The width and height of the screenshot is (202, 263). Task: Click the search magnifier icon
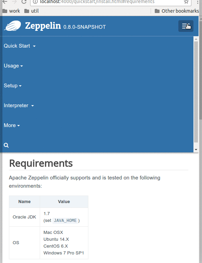(x=6, y=145)
